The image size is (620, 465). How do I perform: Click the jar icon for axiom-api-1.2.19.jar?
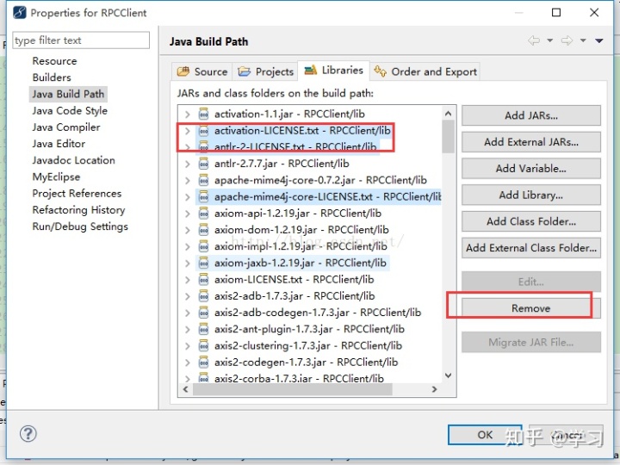pos(203,214)
